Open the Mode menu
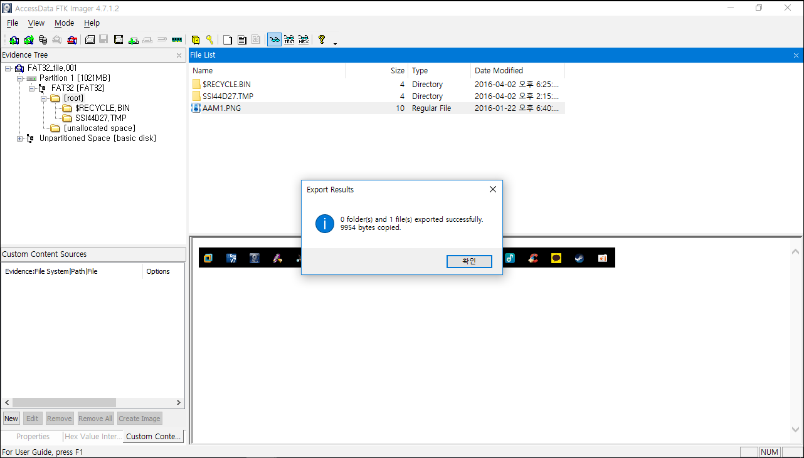The image size is (804, 458). [64, 23]
